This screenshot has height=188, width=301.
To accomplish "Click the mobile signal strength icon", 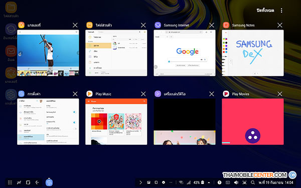I will 189,182.
